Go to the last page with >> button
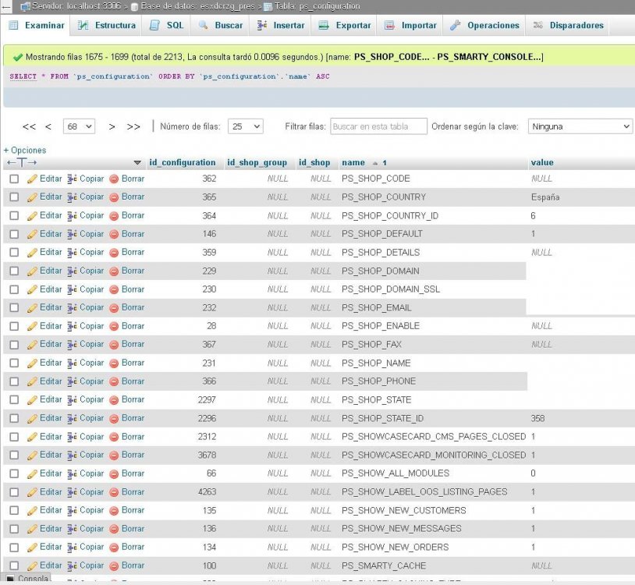The width and height of the screenshot is (635, 585). tap(133, 126)
